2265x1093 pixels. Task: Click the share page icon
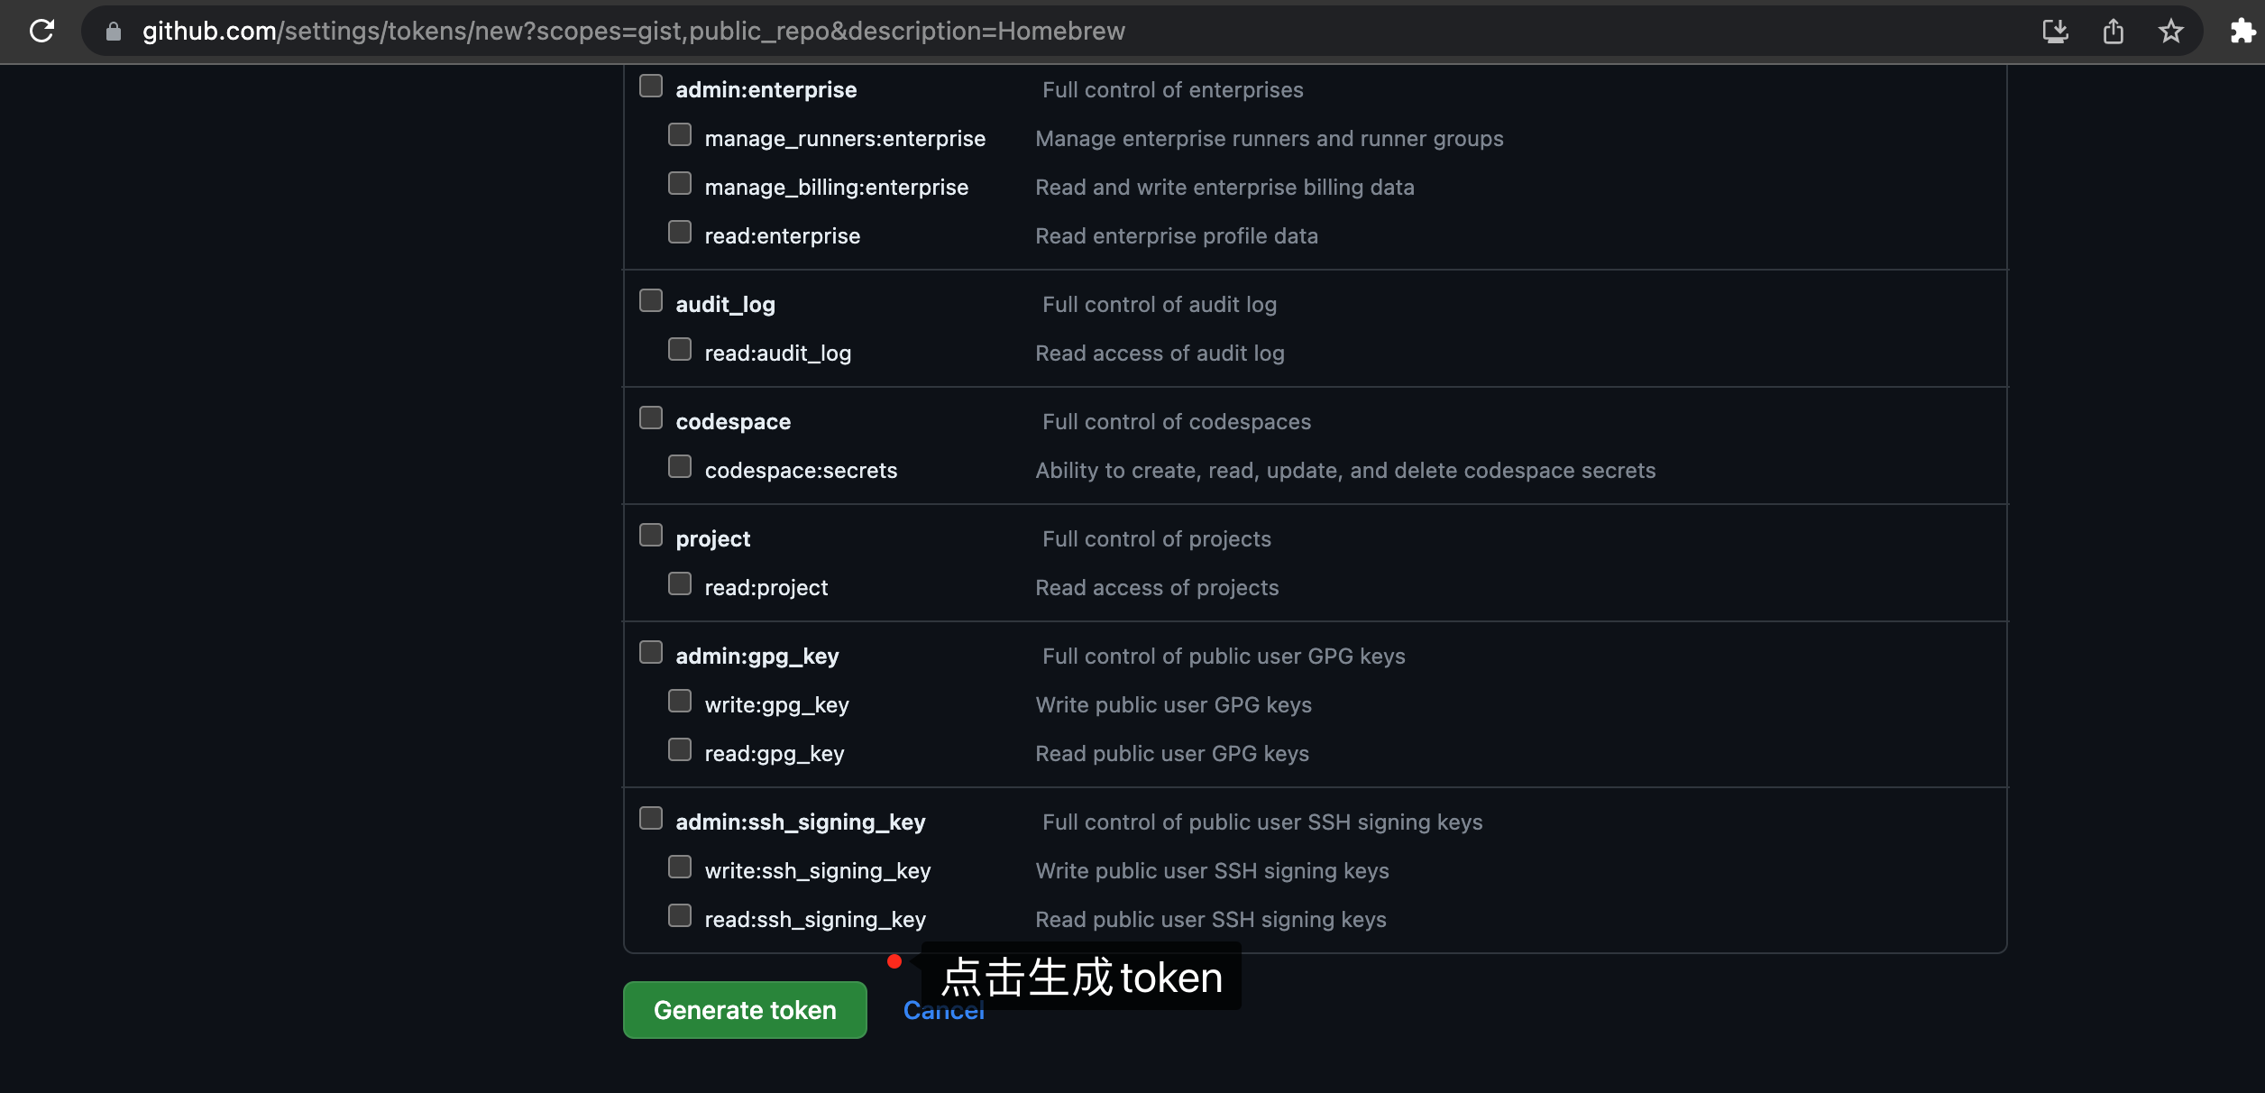pos(2113,32)
